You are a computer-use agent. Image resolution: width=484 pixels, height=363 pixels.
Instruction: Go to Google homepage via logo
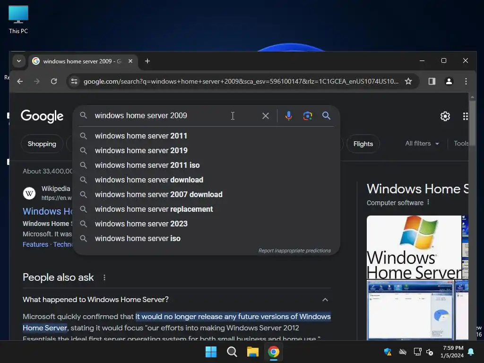coord(42,116)
